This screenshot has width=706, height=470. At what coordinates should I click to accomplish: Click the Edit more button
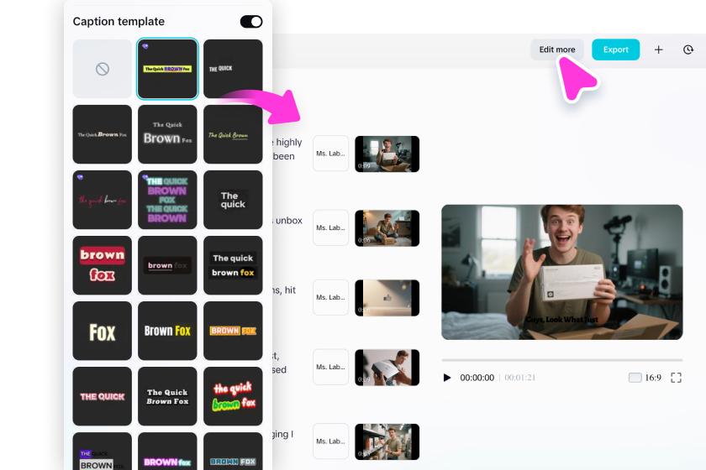tap(557, 50)
